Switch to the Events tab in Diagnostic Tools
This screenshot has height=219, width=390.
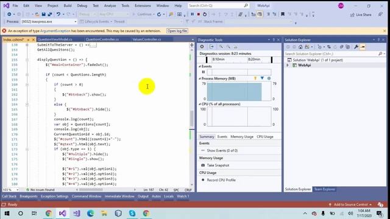pos(222,136)
